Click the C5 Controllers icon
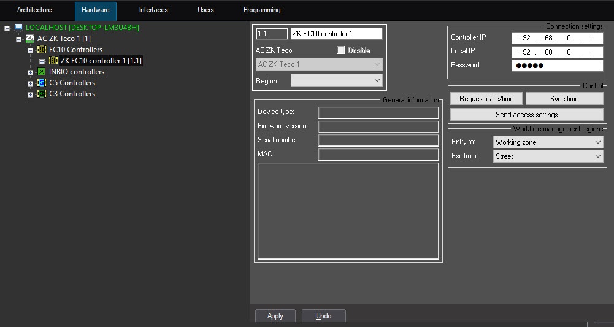The width and height of the screenshot is (614, 327). point(42,83)
